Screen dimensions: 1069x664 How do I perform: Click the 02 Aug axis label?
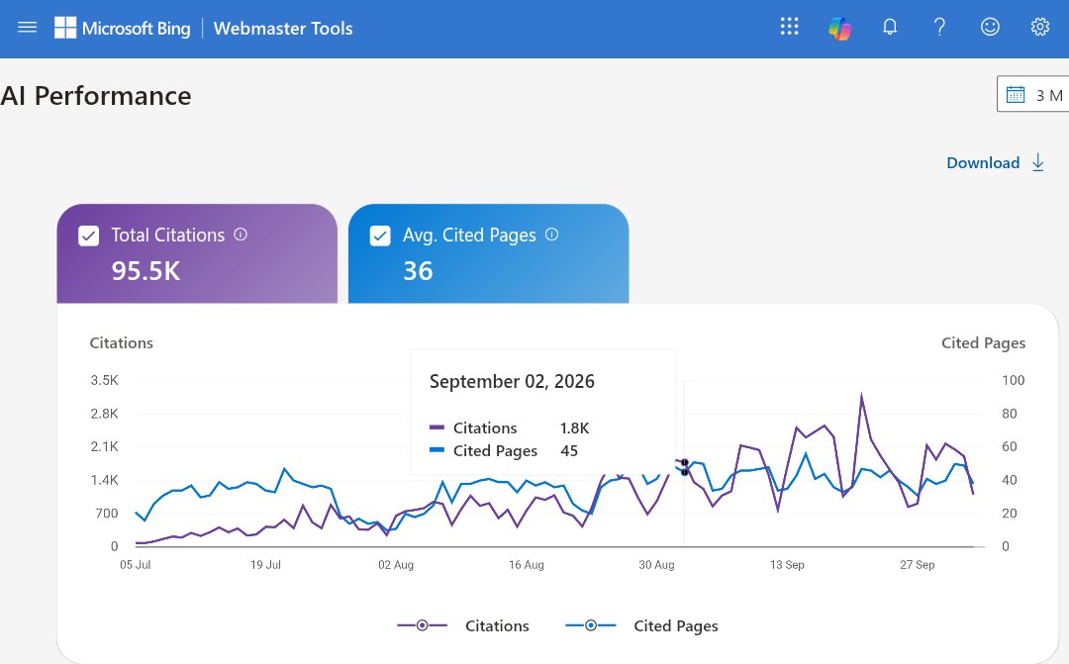[x=395, y=564]
